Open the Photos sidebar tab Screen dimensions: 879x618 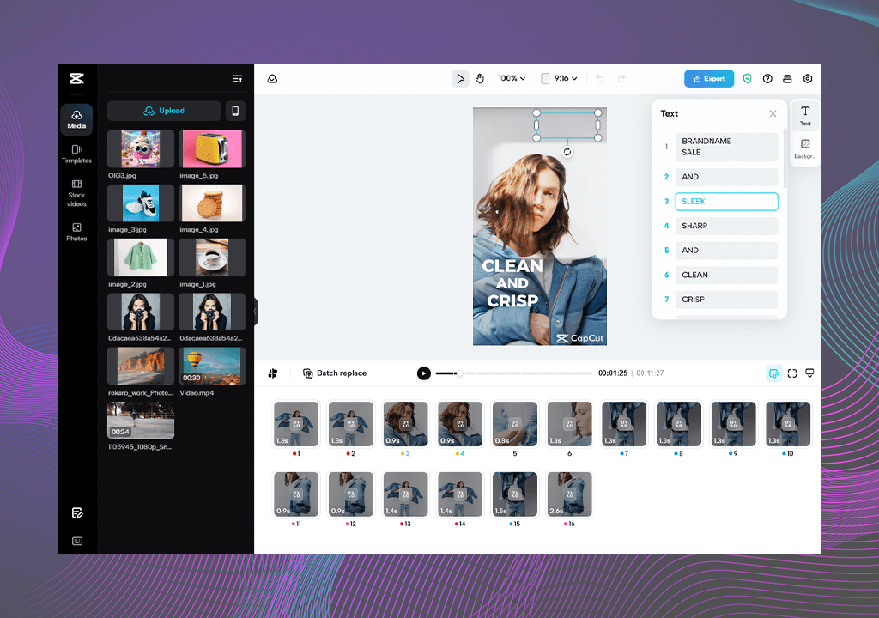(x=76, y=232)
